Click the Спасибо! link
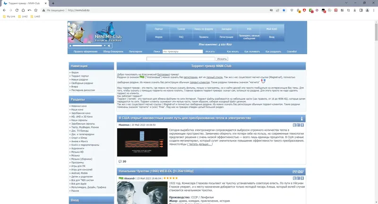The height and width of the screenshot is (204, 378). [x=292, y=52]
